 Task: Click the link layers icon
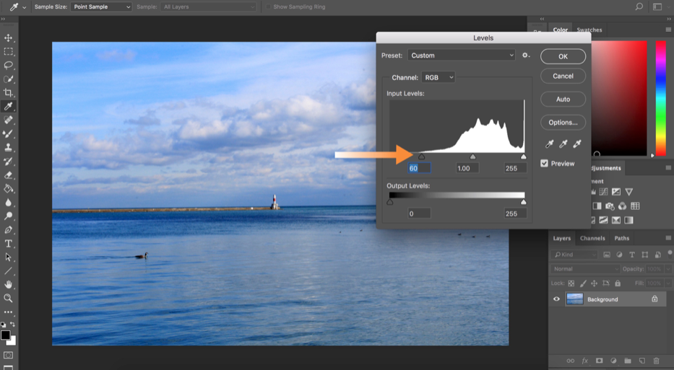[x=571, y=361]
